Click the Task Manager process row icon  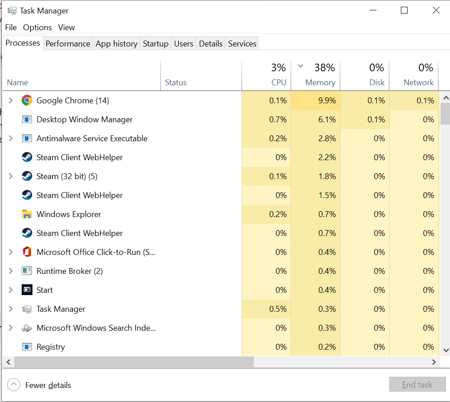pyautogui.click(x=27, y=309)
